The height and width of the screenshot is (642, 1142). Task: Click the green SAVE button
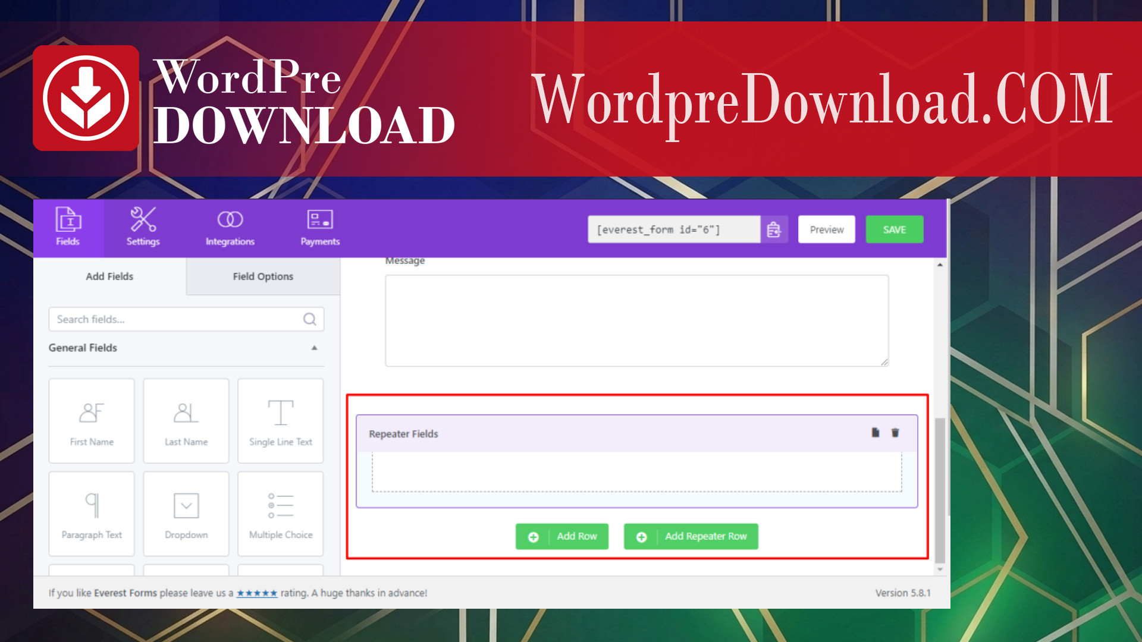click(x=894, y=230)
